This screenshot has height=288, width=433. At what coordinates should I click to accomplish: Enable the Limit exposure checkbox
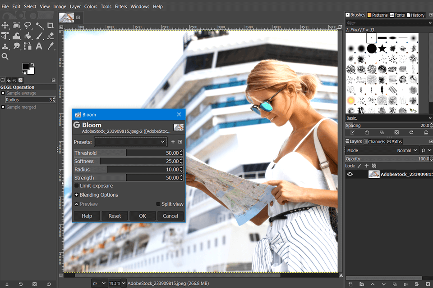coord(77,186)
